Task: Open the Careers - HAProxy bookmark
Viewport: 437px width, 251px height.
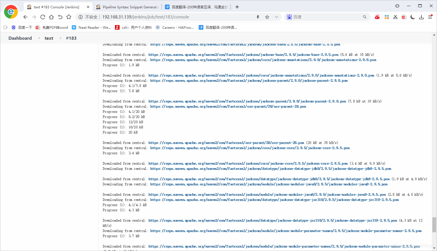Action: click(x=175, y=27)
